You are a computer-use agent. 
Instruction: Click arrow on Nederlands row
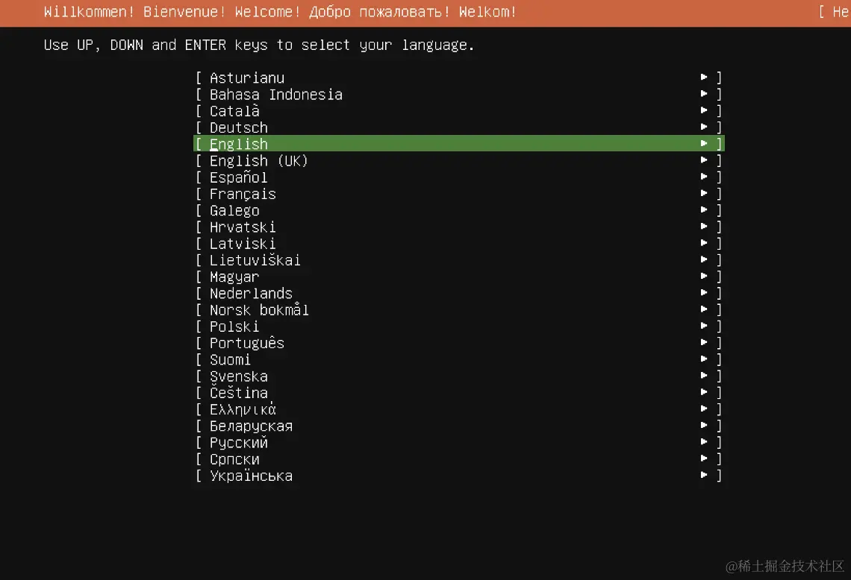tap(704, 292)
